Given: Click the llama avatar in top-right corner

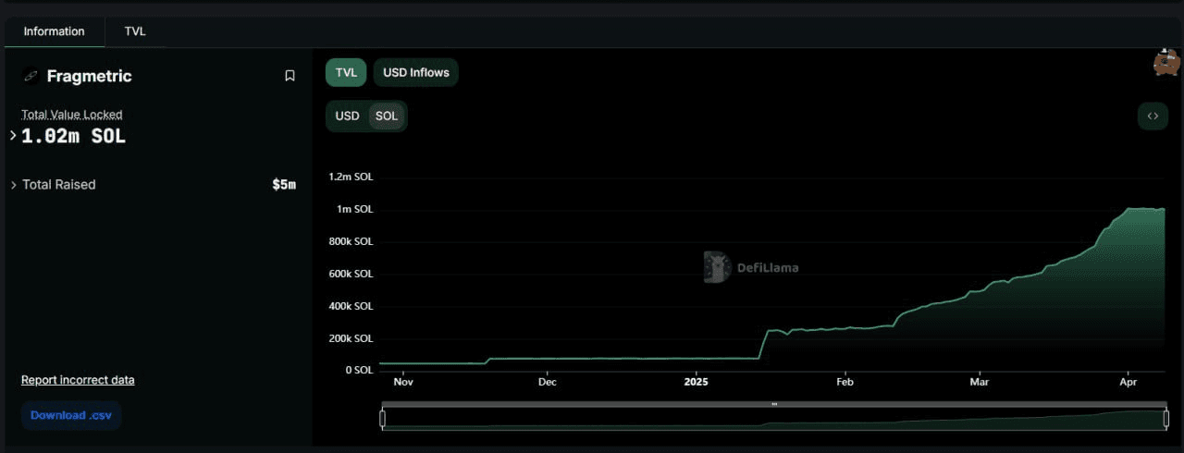Looking at the screenshot, I should click(x=1165, y=63).
